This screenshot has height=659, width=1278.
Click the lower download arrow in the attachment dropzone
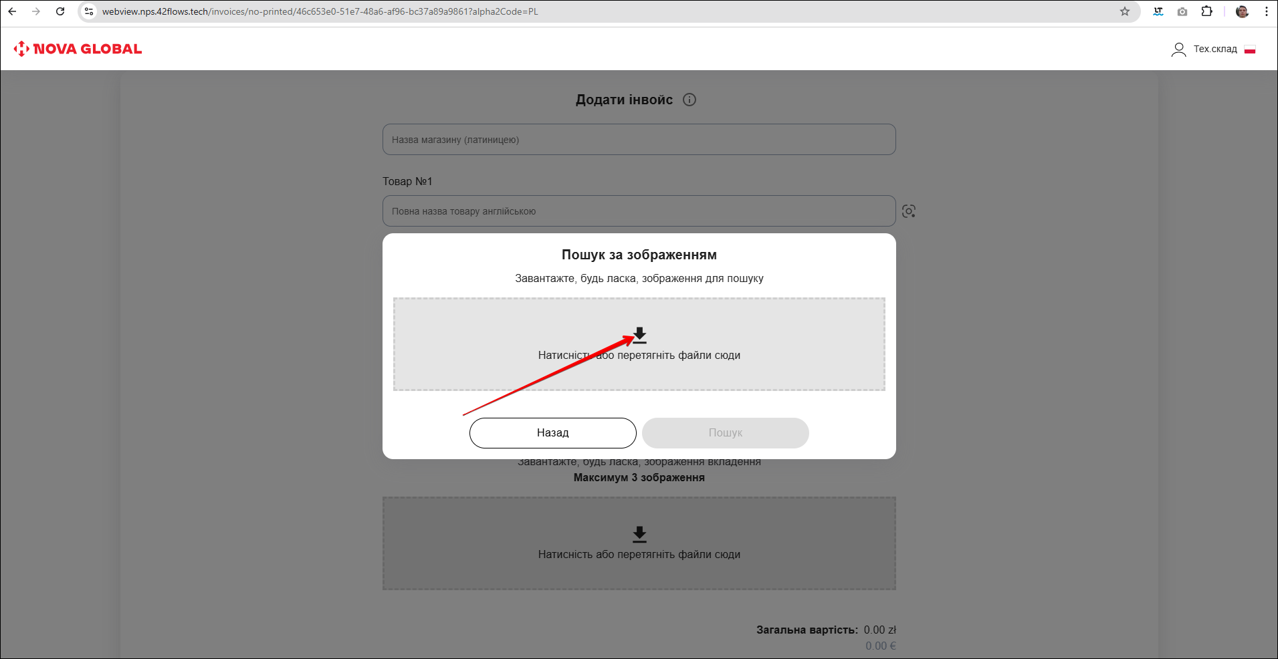(639, 534)
